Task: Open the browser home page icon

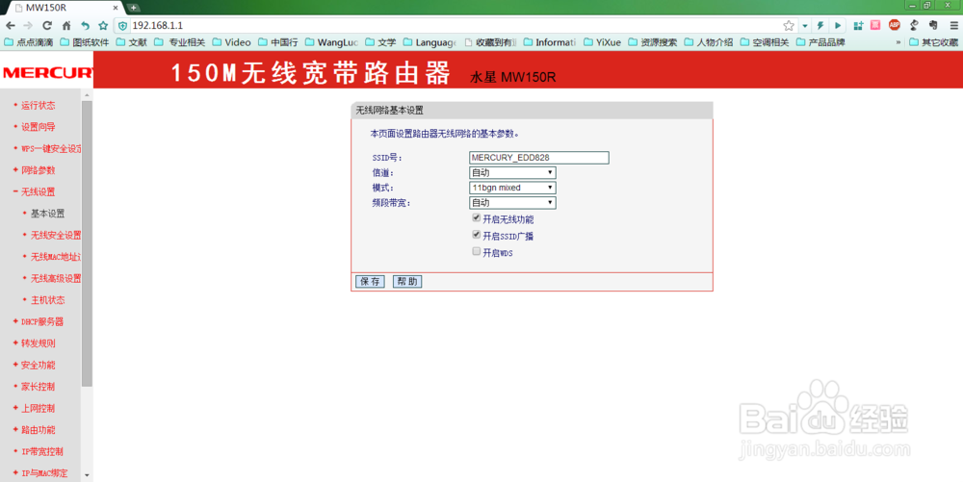Action: click(66, 26)
